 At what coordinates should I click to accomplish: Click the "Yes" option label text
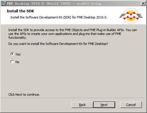click(18, 54)
